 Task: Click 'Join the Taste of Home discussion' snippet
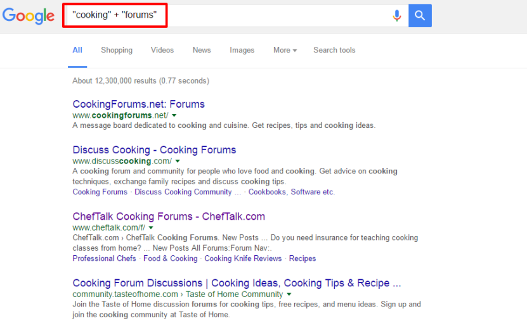[247, 309]
